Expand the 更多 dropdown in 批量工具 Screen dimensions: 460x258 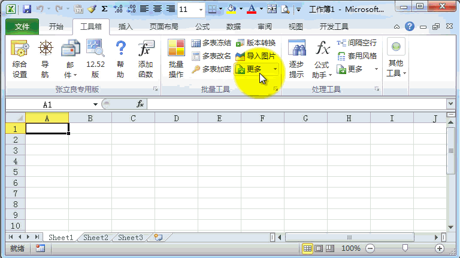pyautogui.click(x=275, y=69)
